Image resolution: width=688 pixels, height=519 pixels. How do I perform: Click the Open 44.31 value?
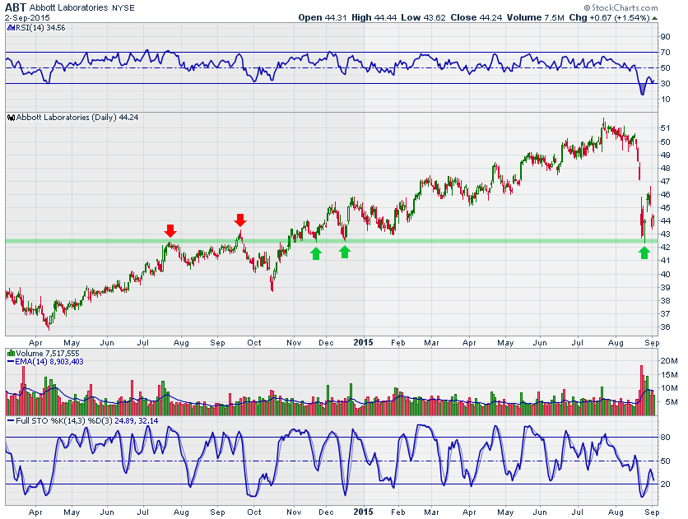[x=323, y=17]
